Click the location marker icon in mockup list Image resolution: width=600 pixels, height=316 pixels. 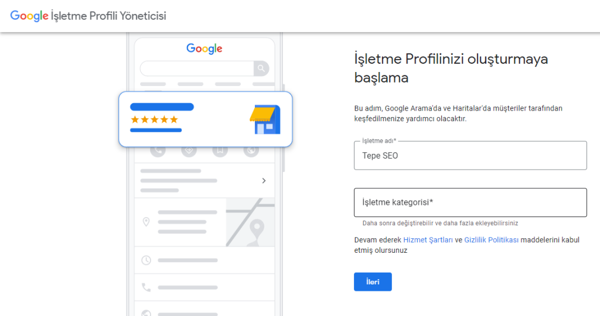click(x=146, y=222)
